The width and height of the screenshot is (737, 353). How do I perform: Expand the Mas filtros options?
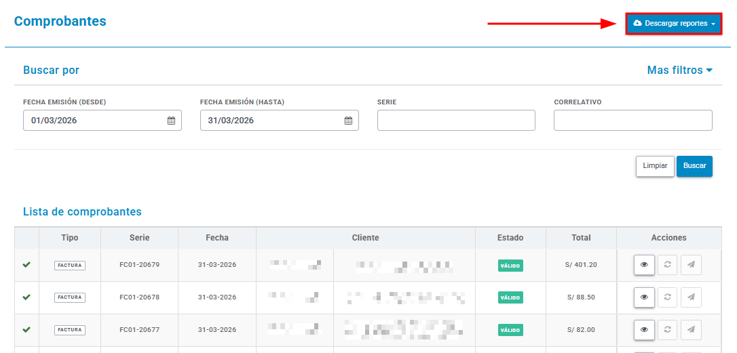pos(680,70)
